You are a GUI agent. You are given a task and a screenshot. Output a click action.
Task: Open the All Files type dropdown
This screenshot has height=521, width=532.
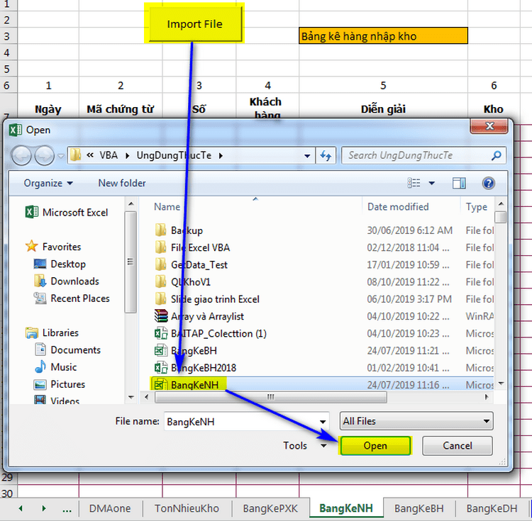[416, 421]
